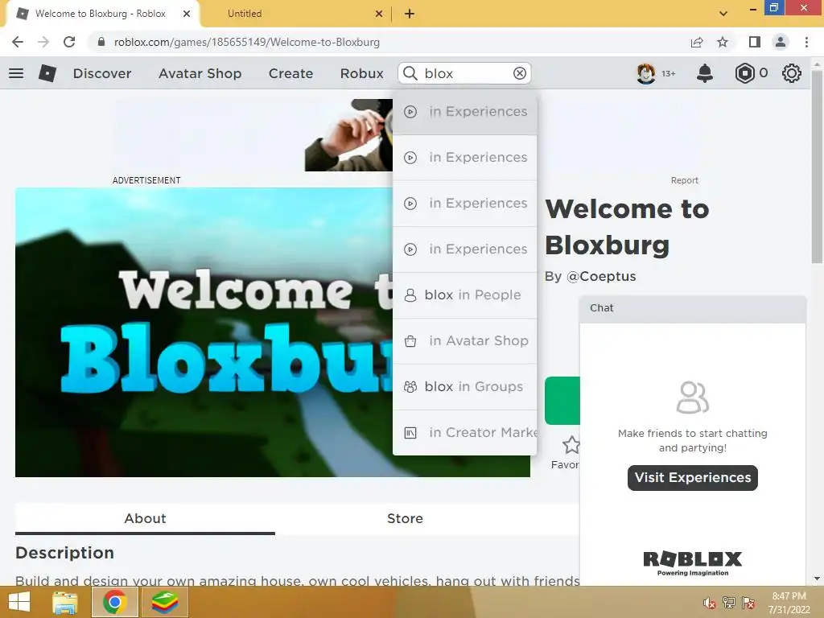Viewport: 824px width, 618px height.
Task: Click the browser address bar URL
Action: coord(246,42)
